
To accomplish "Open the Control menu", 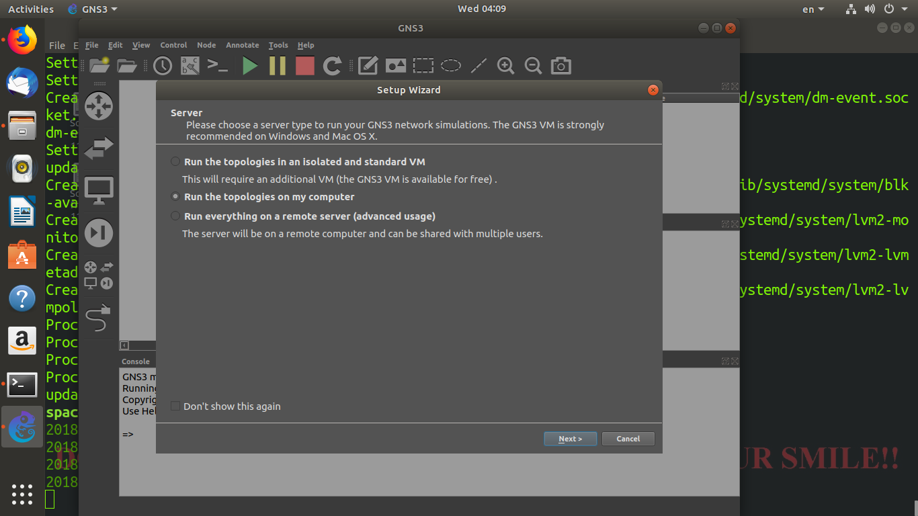I will [x=173, y=45].
